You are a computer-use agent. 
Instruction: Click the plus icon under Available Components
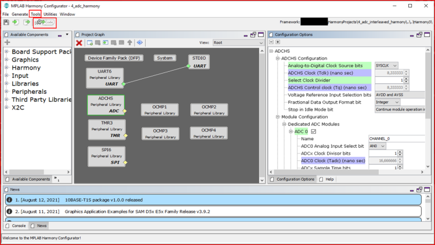pos(8,42)
